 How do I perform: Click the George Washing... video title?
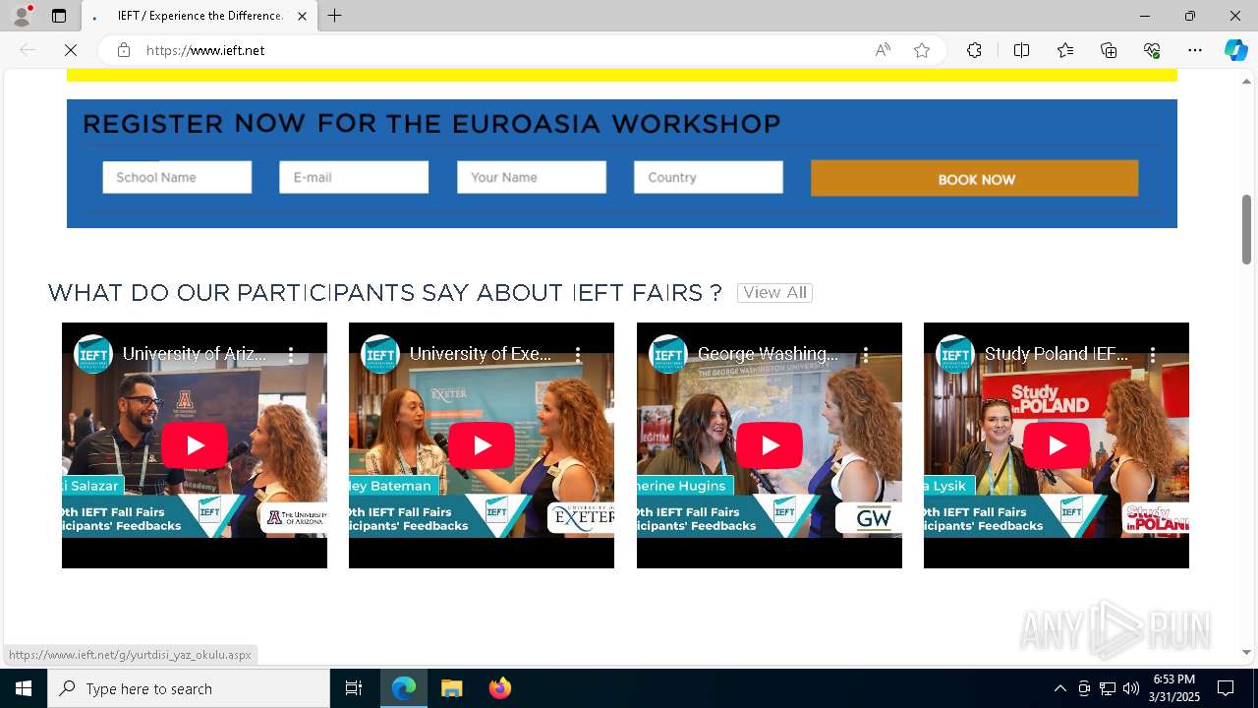tap(769, 354)
